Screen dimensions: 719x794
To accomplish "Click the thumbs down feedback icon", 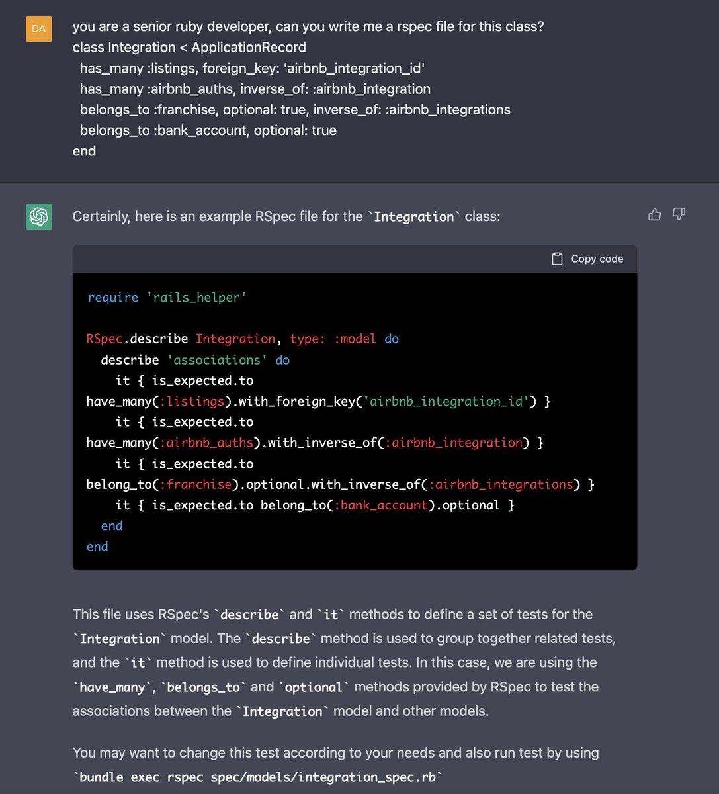I will click(679, 214).
